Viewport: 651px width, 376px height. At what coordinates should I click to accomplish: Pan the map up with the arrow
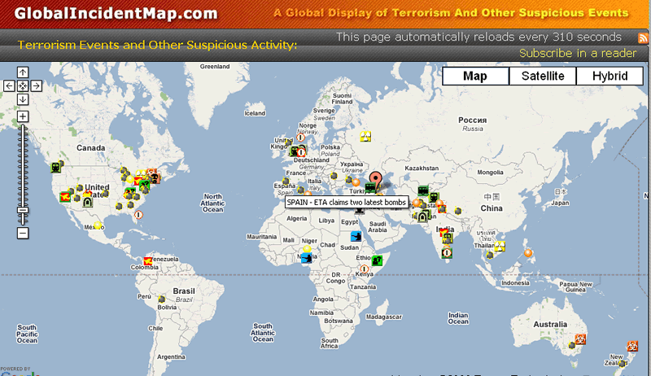[23, 72]
